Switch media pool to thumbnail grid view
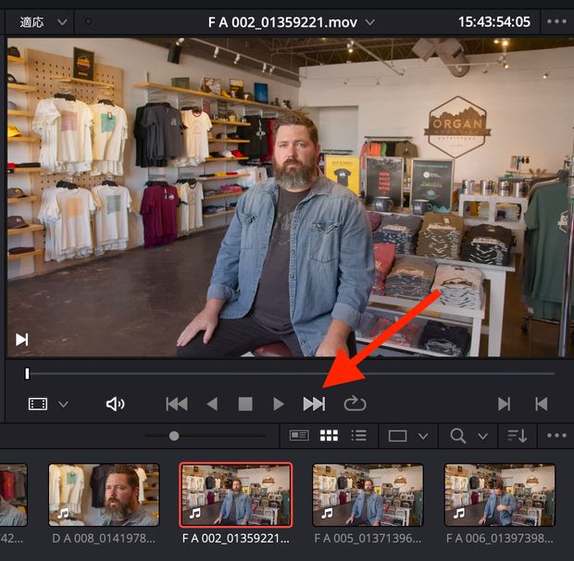This screenshot has height=561, width=574. tap(329, 435)
